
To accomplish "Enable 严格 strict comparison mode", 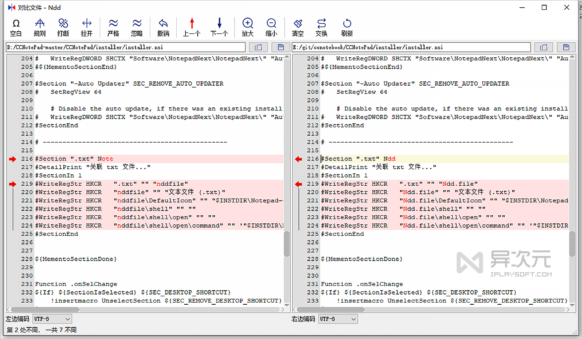I will pyautogui.click(x=113, y=27).
